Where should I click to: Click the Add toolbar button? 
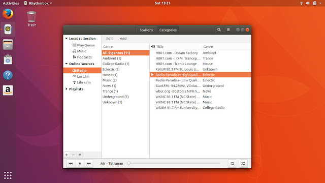[123, 39]
